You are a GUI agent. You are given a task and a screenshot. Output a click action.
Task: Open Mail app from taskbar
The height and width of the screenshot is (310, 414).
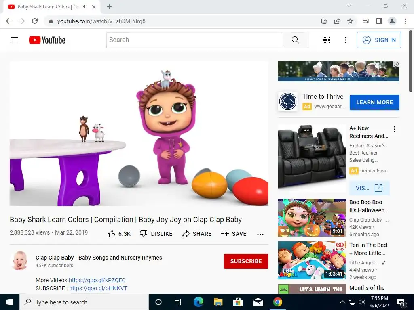coord(258,302)
